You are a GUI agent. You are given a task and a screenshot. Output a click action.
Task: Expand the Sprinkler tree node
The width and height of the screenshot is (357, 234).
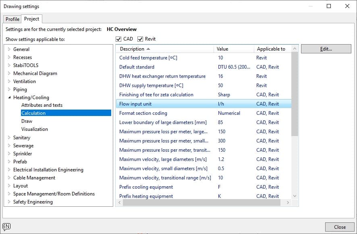(9, 154)
